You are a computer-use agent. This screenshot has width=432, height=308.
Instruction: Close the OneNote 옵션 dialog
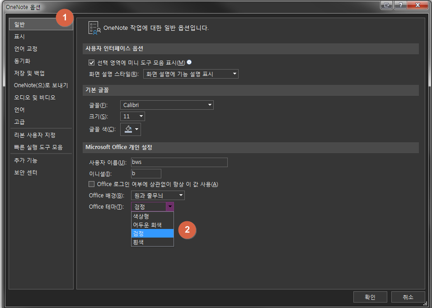coord(418,5)
